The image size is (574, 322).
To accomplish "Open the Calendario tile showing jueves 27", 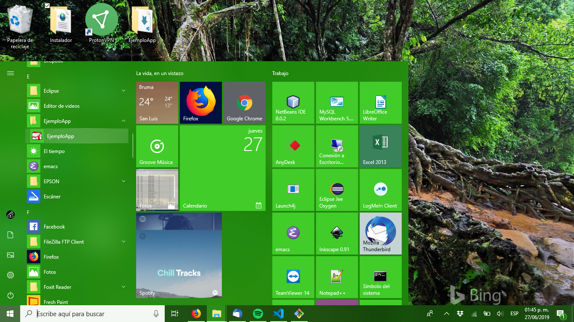I will tap(223, 168).
